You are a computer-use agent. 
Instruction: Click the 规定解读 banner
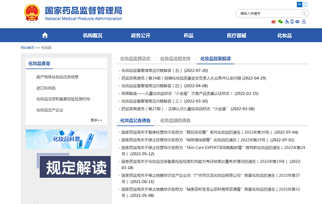pyautogui.click(x=75, y=167)
